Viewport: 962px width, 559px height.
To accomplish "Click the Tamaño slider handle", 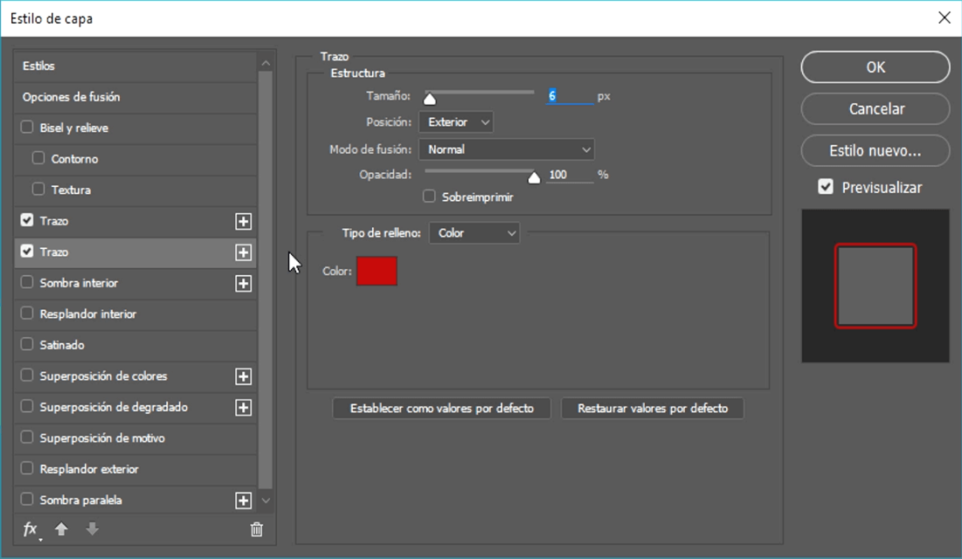I will click(430, 98).
